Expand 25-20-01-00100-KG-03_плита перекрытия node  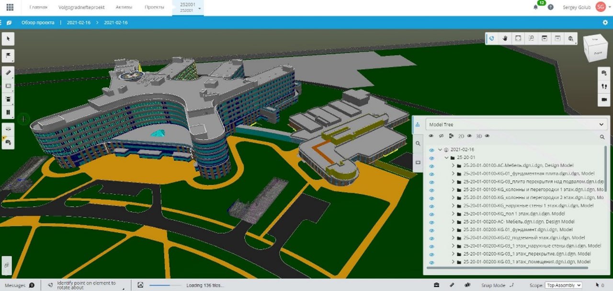click(x=453, y=182)
